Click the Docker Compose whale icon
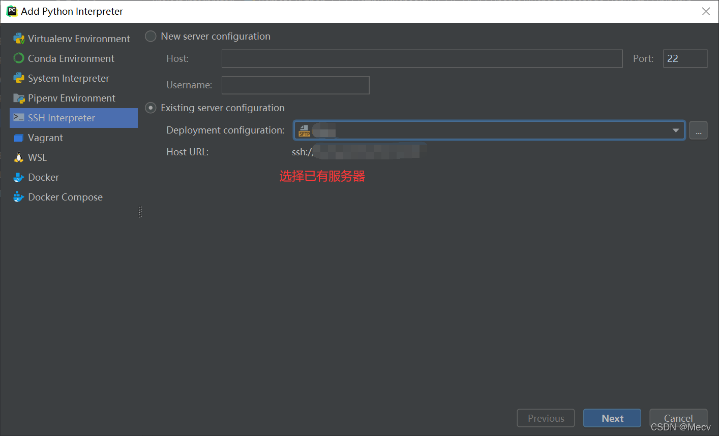The width and height of the screenshot is (719, 436). click(19, 197)
